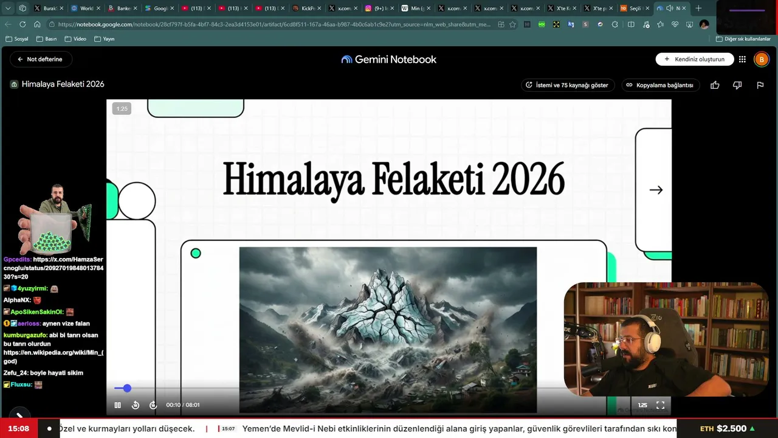This screenshot has height=438, width=778.
Task: Open the Yayın bookmarks folder
Action: (x=104, y=39)
